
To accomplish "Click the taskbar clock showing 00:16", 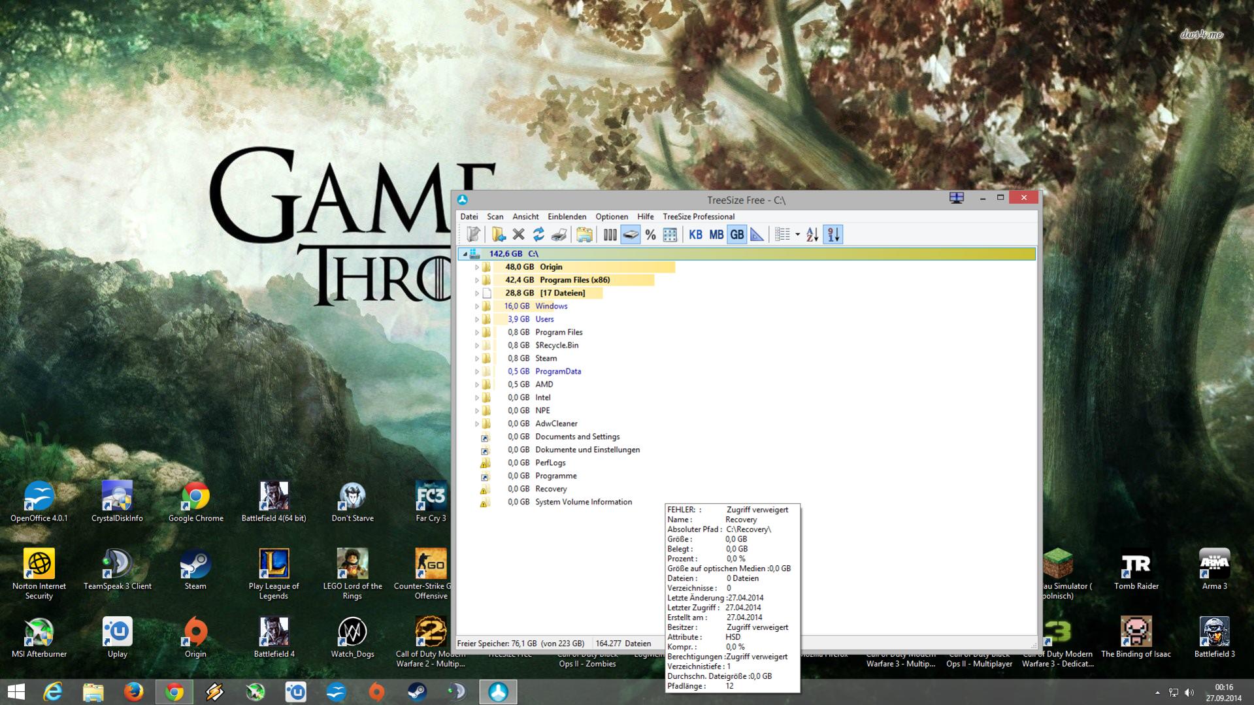I will click(1224, 693).
